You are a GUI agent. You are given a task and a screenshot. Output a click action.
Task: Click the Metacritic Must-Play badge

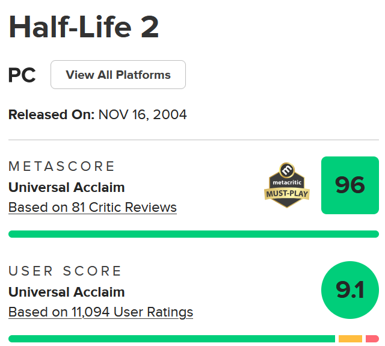click(x=287, y=185)
